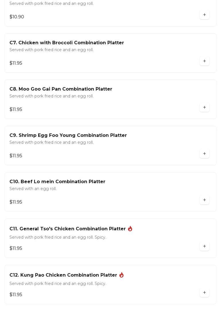Open C11 General Tso's Chicken title

67,229
